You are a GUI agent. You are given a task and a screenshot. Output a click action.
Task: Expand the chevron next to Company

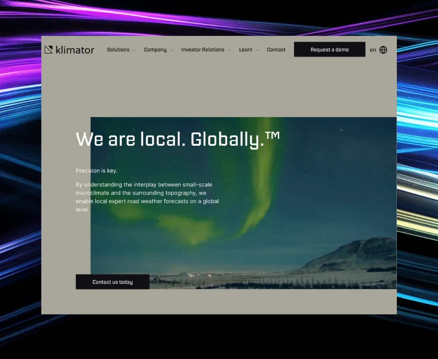click(x=172, y=50)
